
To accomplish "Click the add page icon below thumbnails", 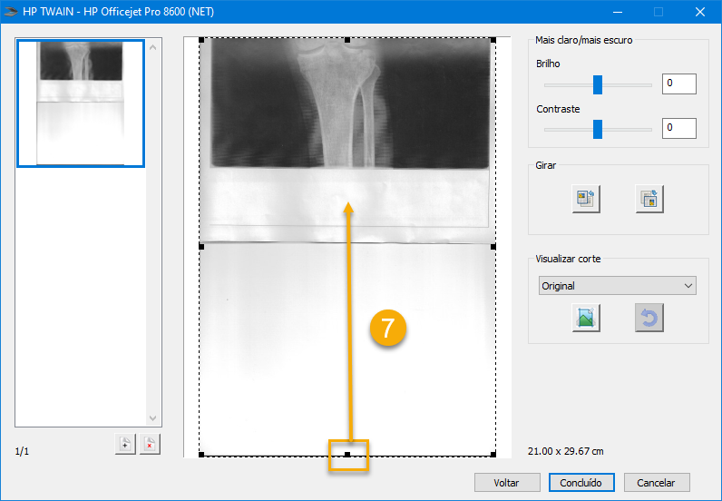I will [124, 444].
